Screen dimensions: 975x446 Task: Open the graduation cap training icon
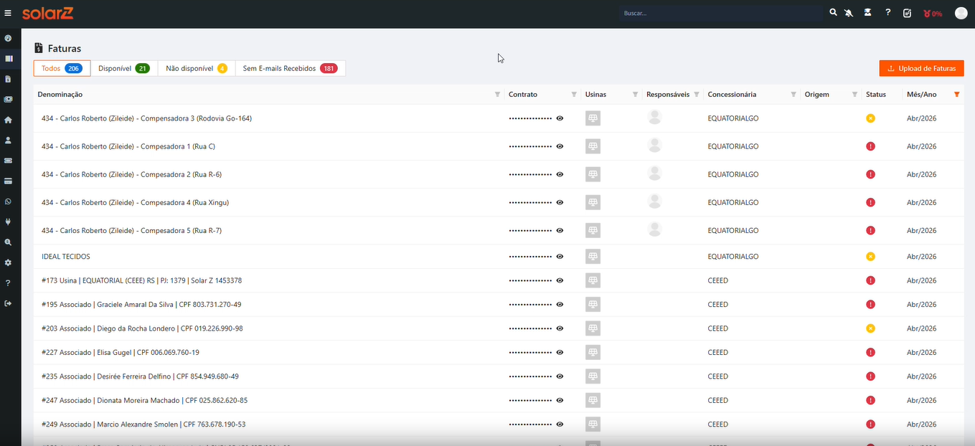click(x=867, y=13)
